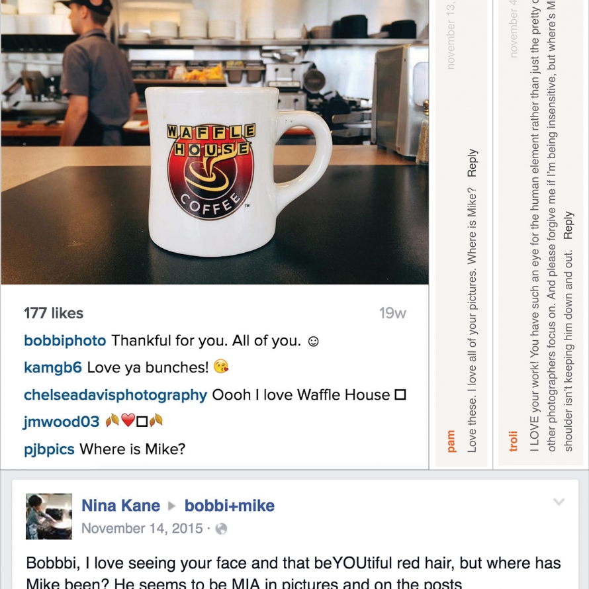Viewport: 589px width, 589px height.
Task: Open the dropdown chevron on Nina Kane's post
Action: (x=559, y=502)
